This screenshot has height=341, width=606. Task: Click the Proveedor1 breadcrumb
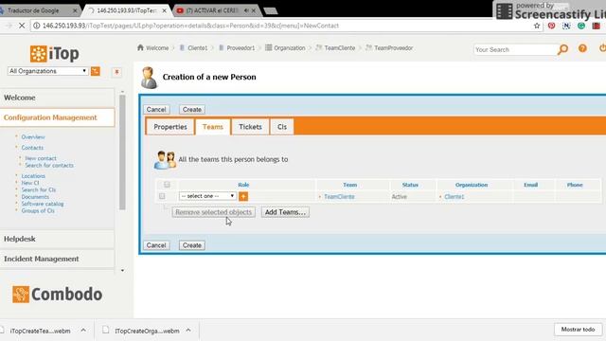(x=241, y=48)
